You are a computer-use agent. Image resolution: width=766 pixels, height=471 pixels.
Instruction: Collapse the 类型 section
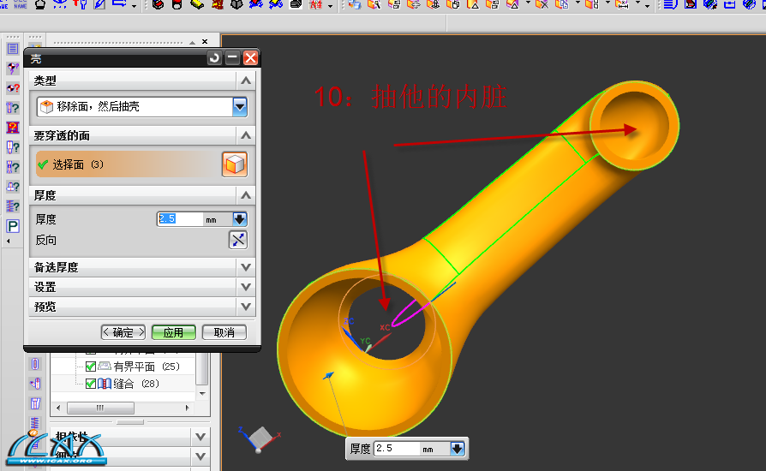pyautogui.click(x=246, y=80)
